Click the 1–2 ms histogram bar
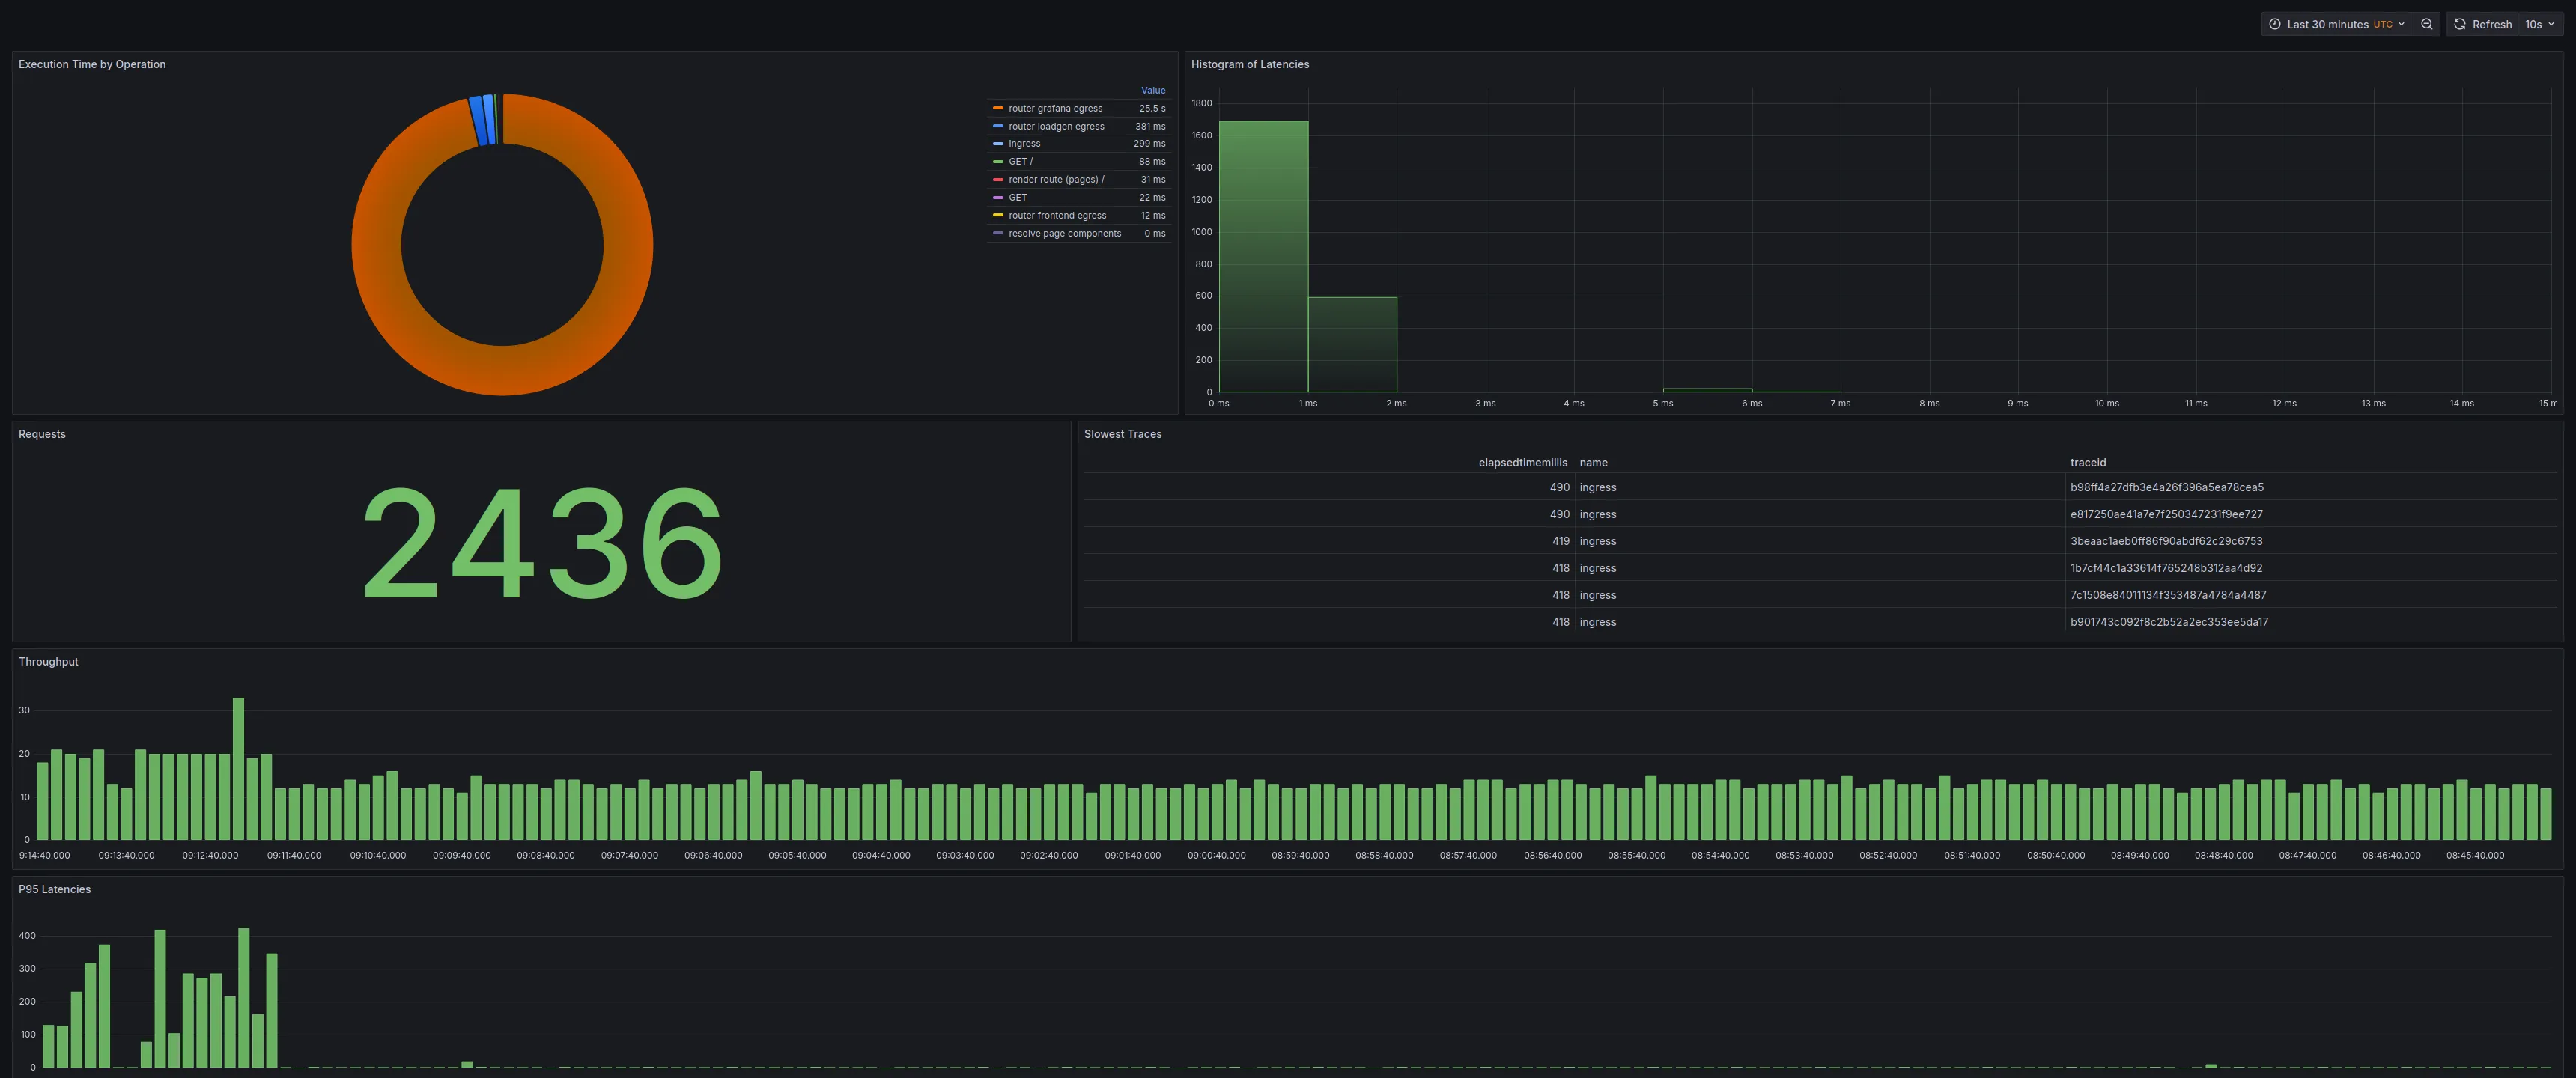This screenshot has height=1078, width=2576. point(1352,344)
